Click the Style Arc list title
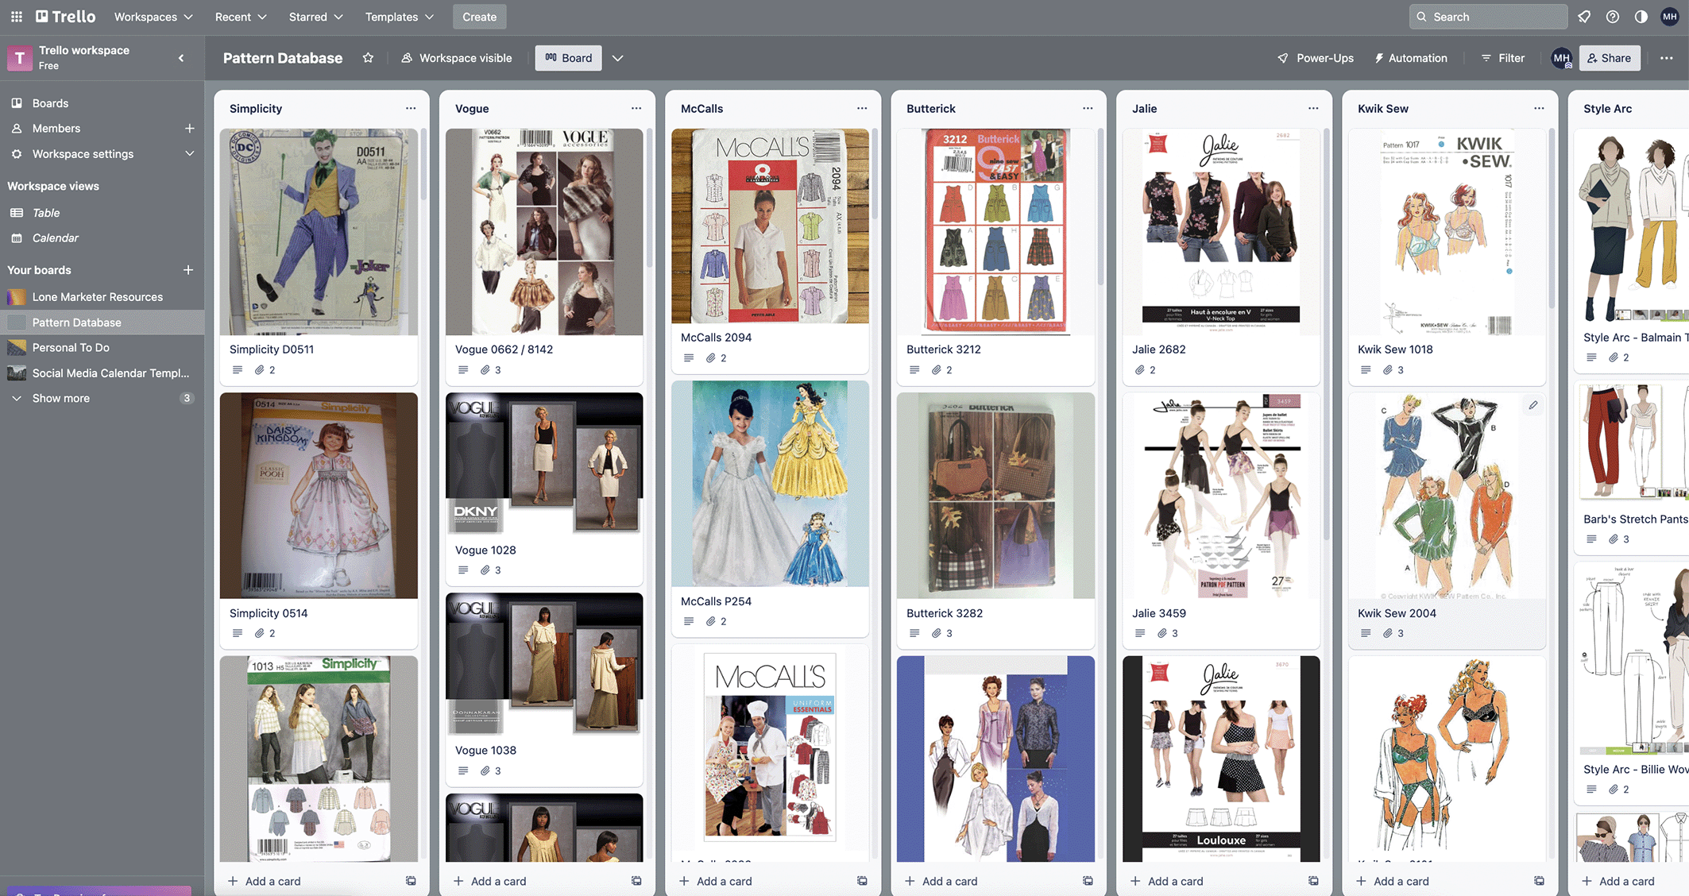Screen dimensions: 1689x896 tap(1607, 109)
